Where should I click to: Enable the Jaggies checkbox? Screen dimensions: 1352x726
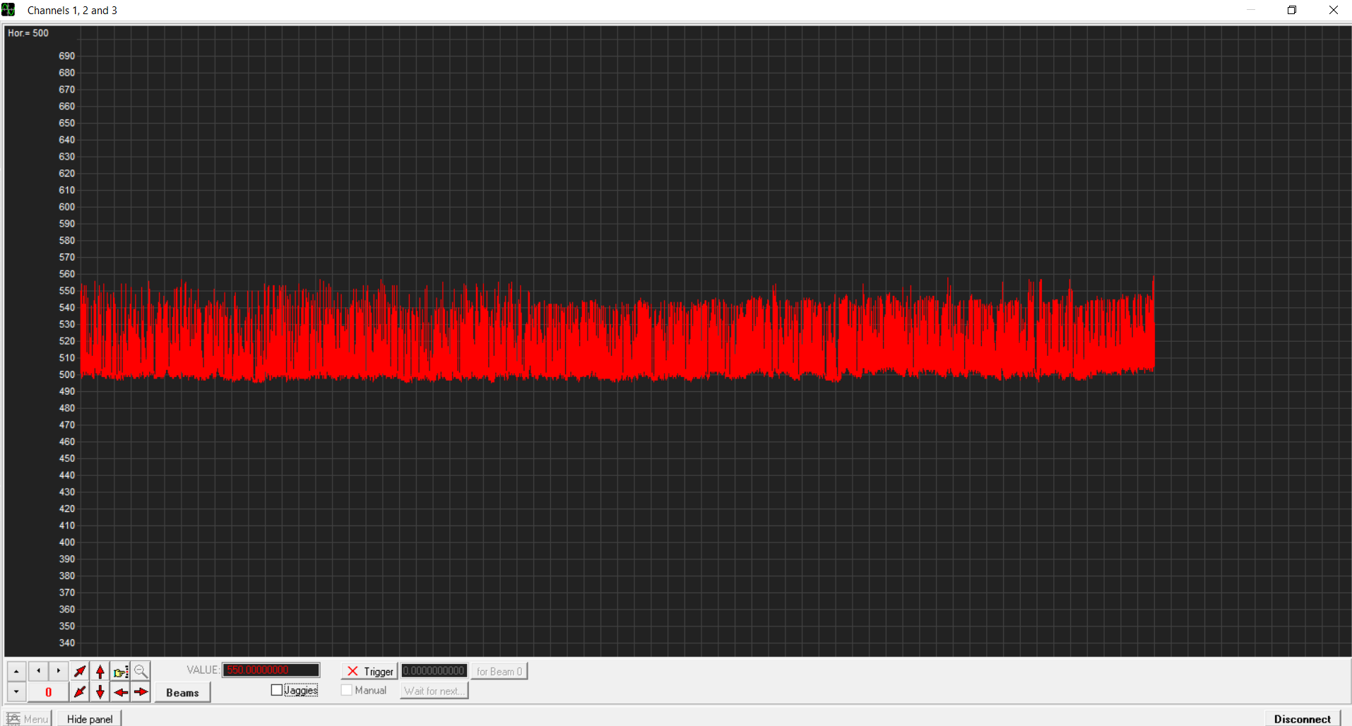tap(277, 690)
